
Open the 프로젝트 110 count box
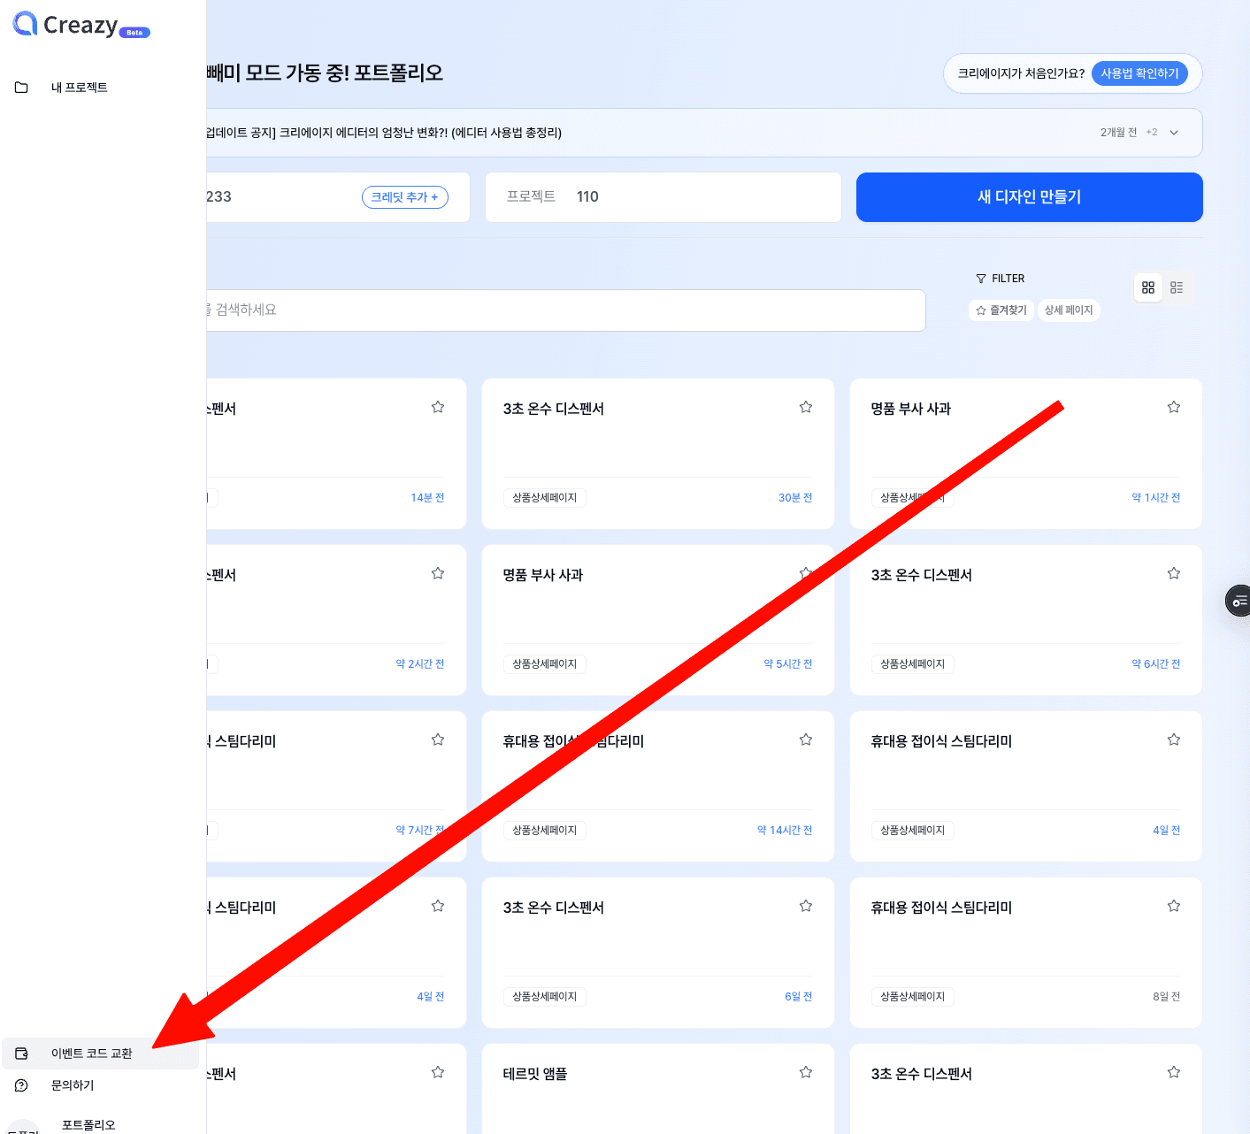pyautogui.click(x=663, y=197)
